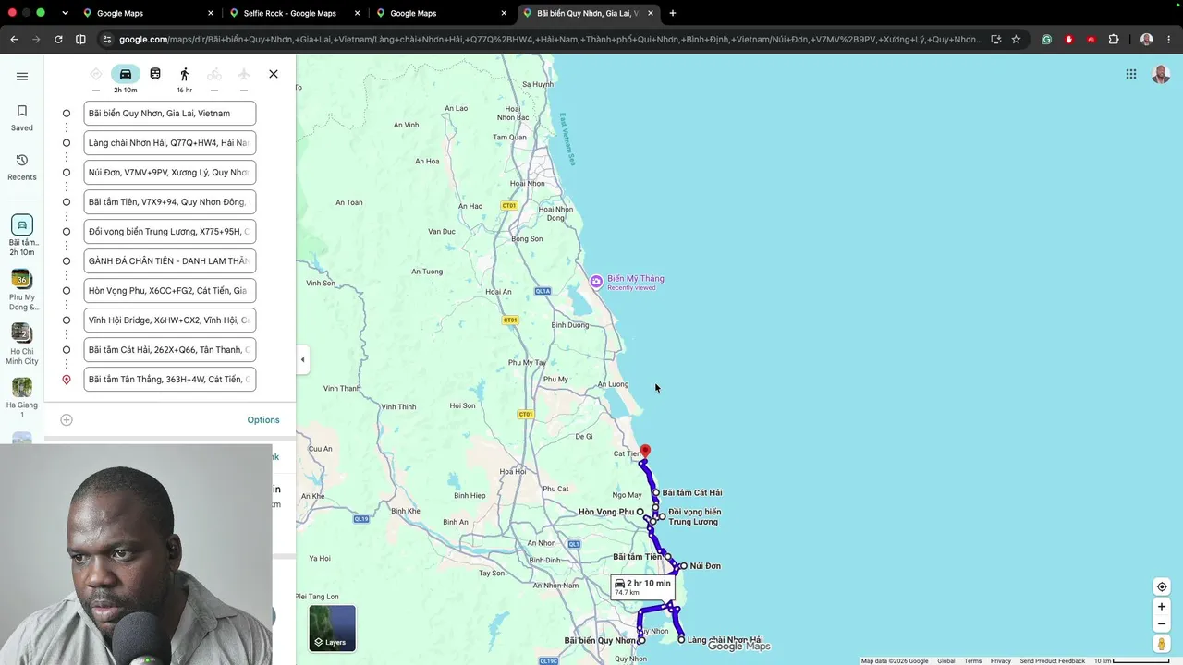The height and width of the screenshot is (665, 1183).
Task: Show your location on the map
Action: (x=1162, y=586)
